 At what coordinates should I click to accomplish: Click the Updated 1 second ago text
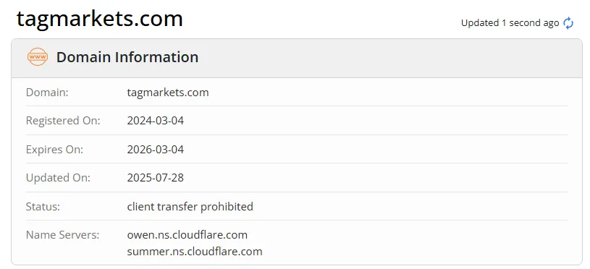510,23
